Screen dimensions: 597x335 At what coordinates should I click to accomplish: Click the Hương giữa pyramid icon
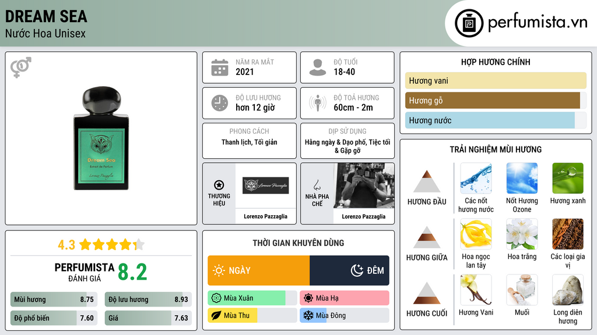point(427,237)
